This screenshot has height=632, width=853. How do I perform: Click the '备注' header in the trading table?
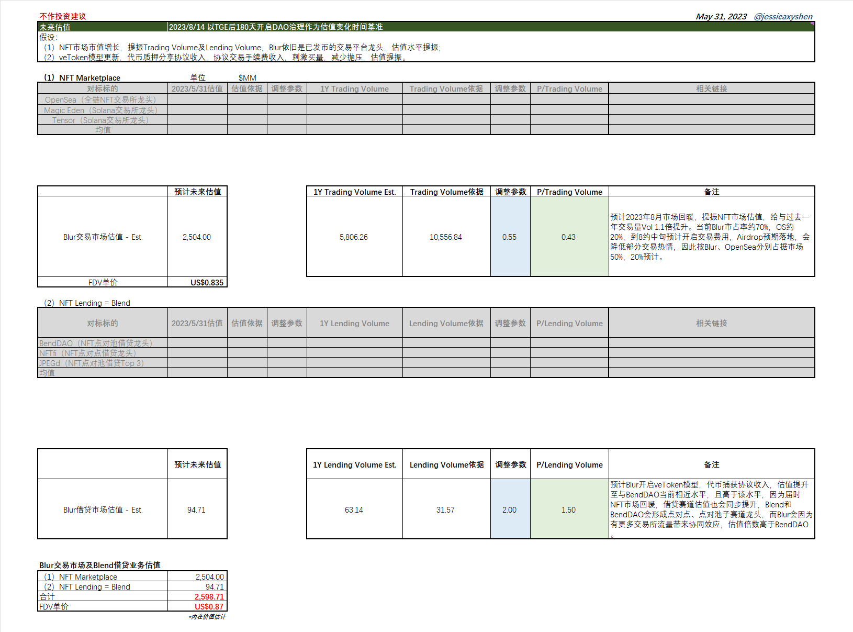click(x=711, y=192)
